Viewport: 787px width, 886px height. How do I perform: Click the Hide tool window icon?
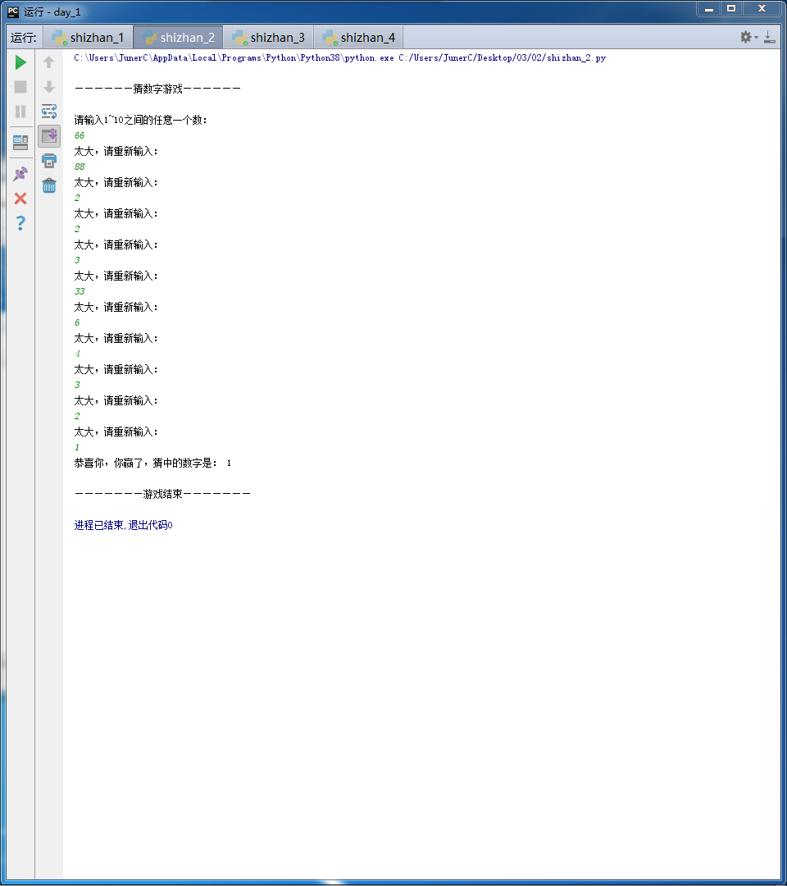tap(770, 37)
